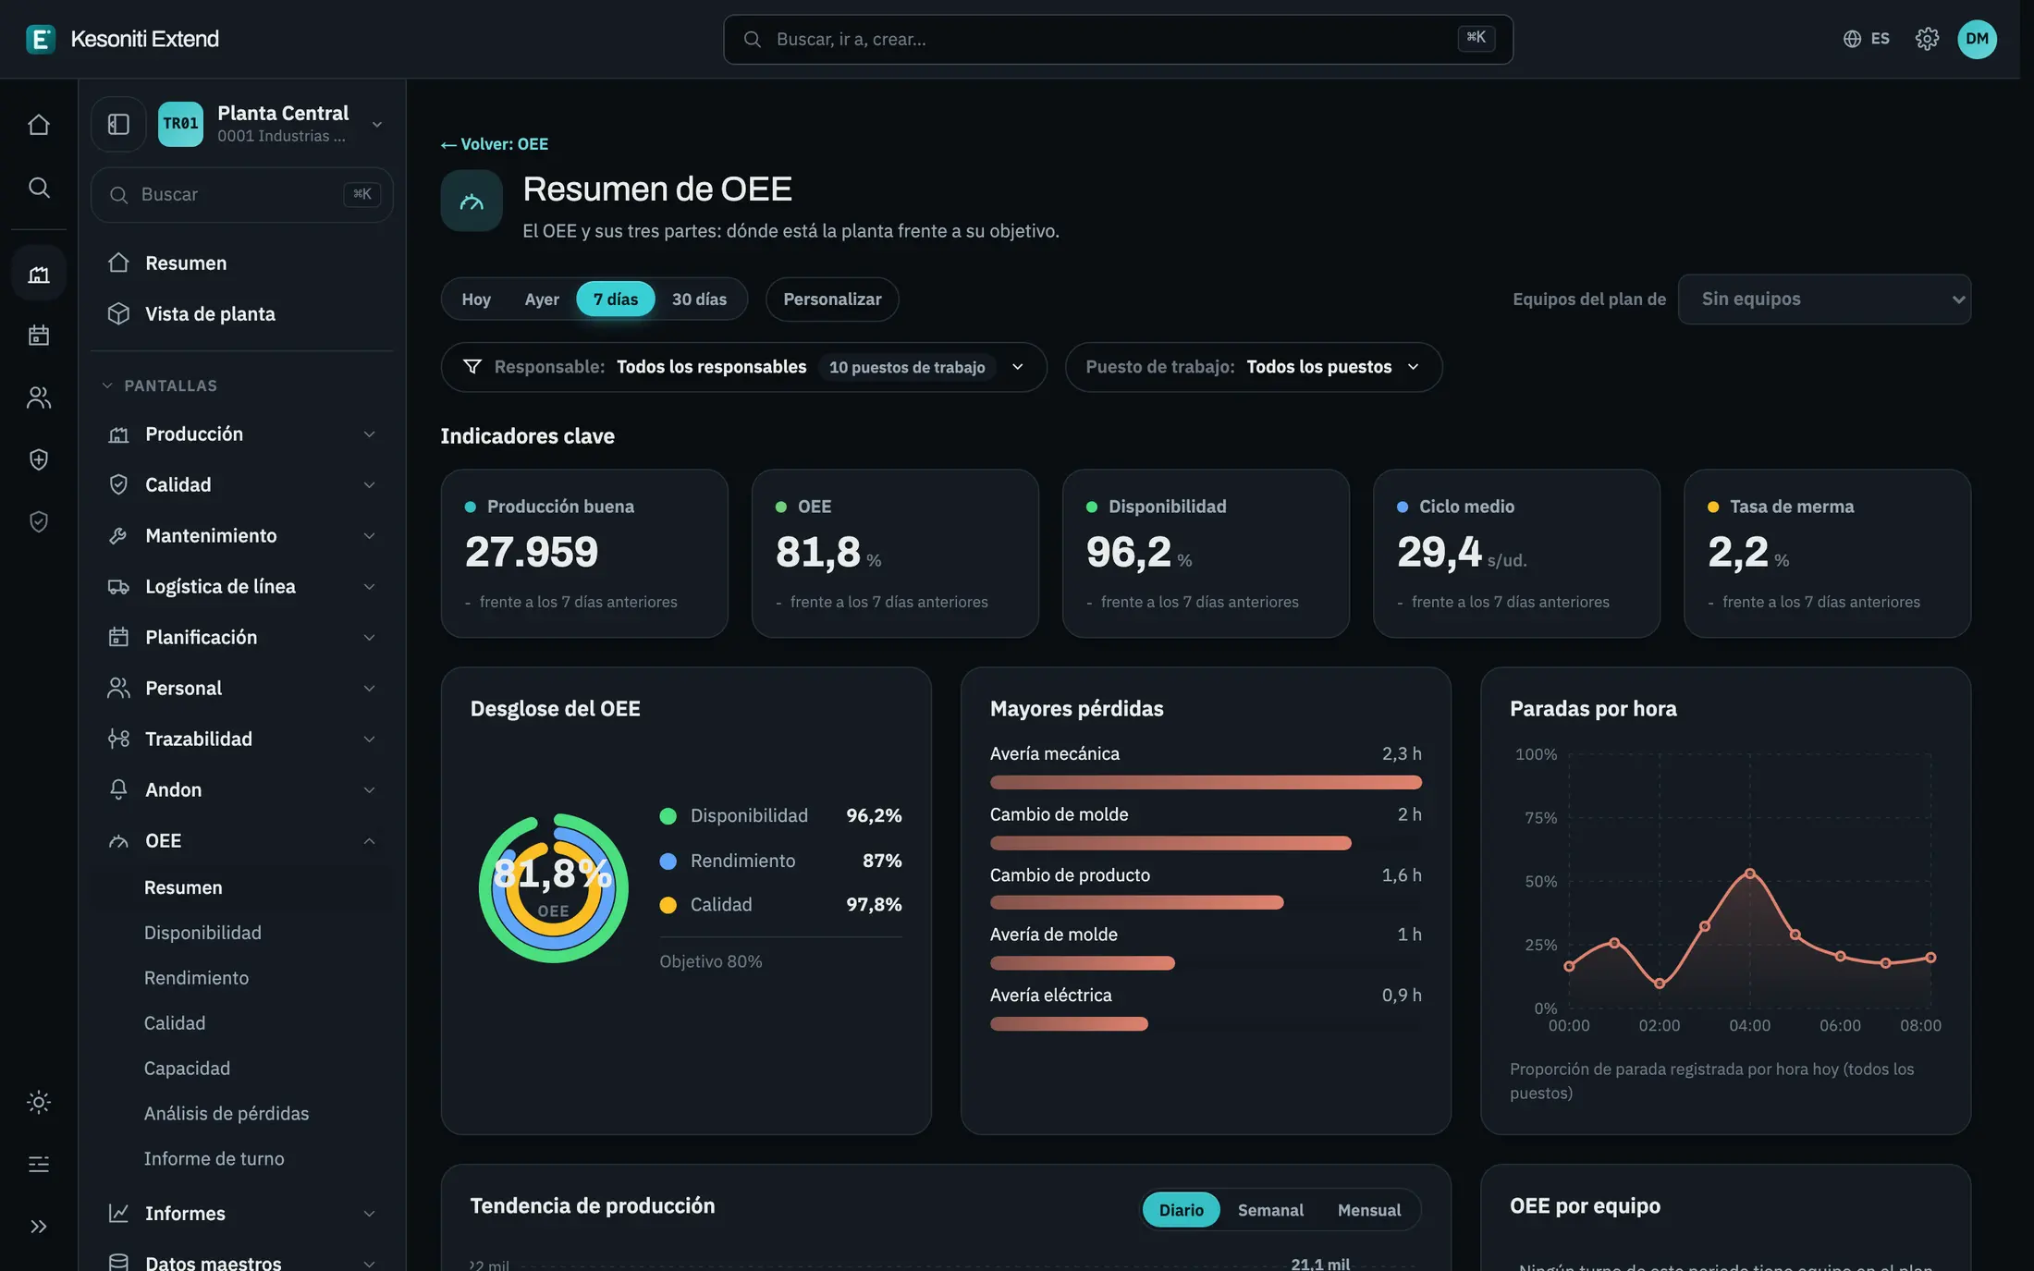Open the Sin equipos dropdown

tap(1824, 299)
